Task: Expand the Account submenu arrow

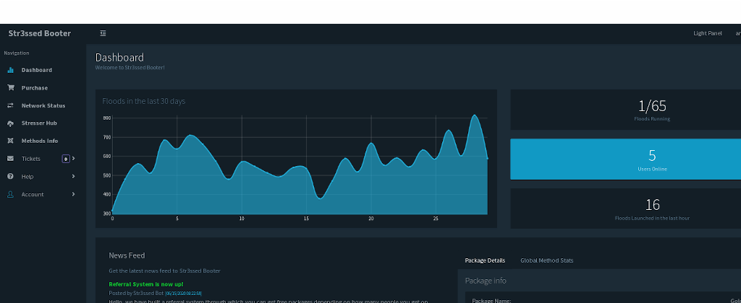Action: click(73, 194)
